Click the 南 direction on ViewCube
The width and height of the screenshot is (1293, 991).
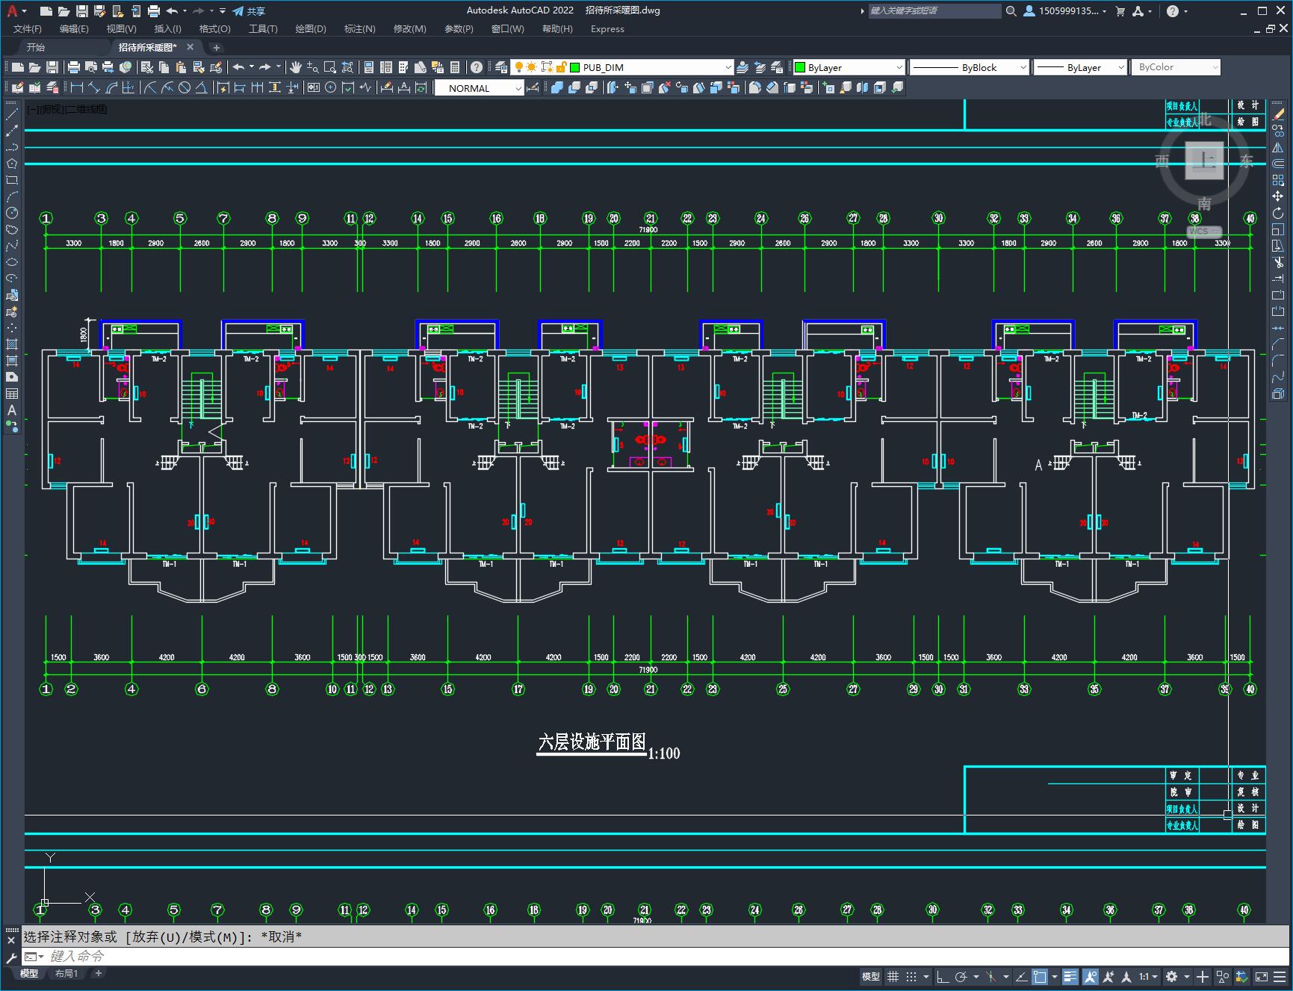[1204, 204]
